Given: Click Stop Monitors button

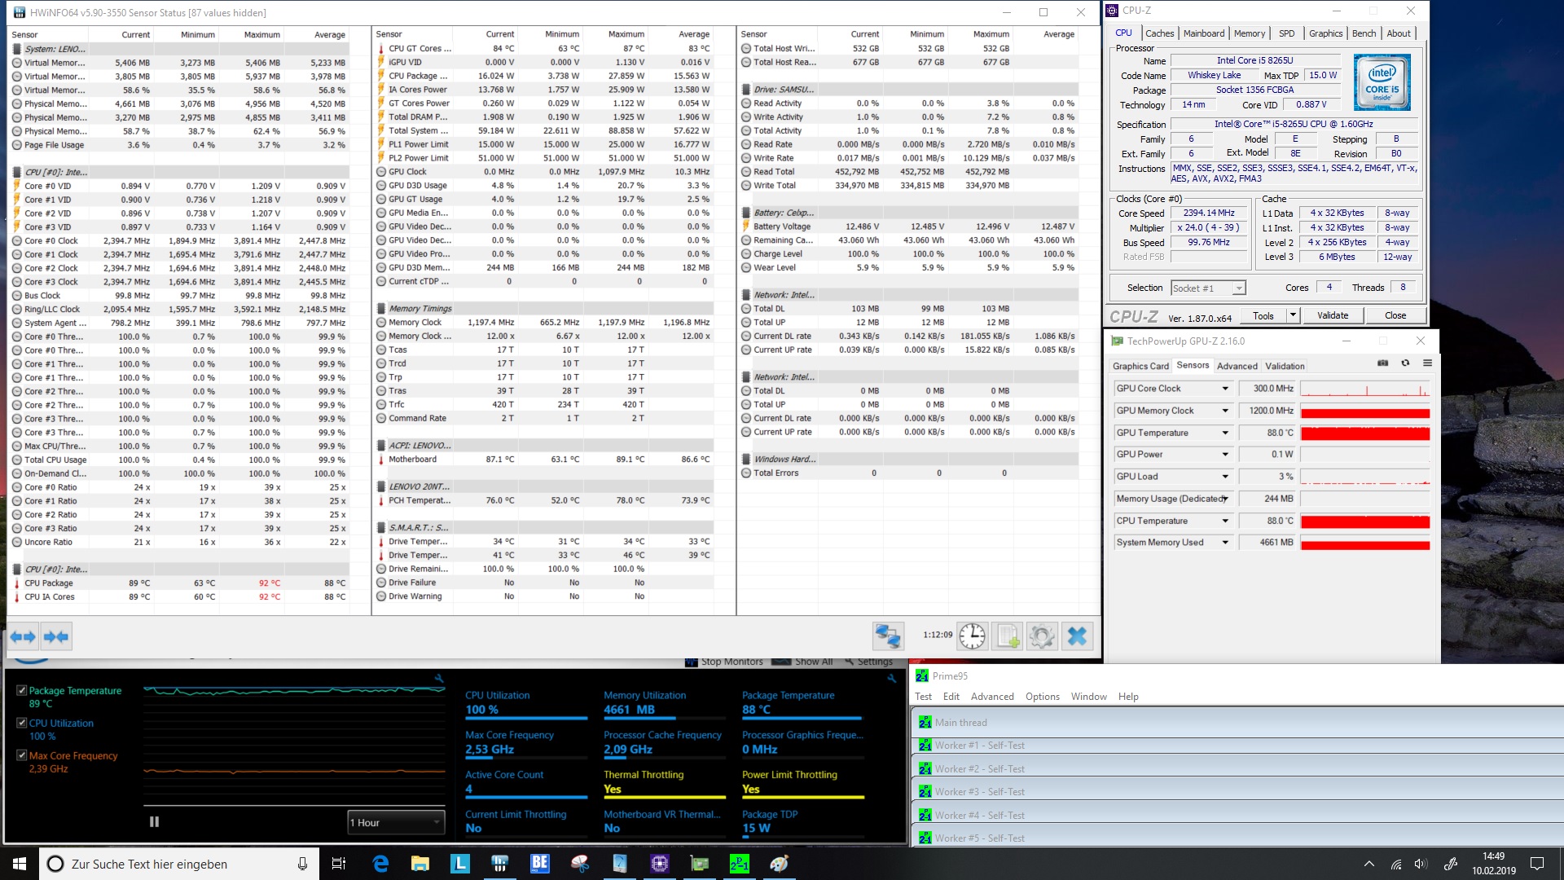Looking at the screenshot, I should pyautogui.click(x=723, y=662).
